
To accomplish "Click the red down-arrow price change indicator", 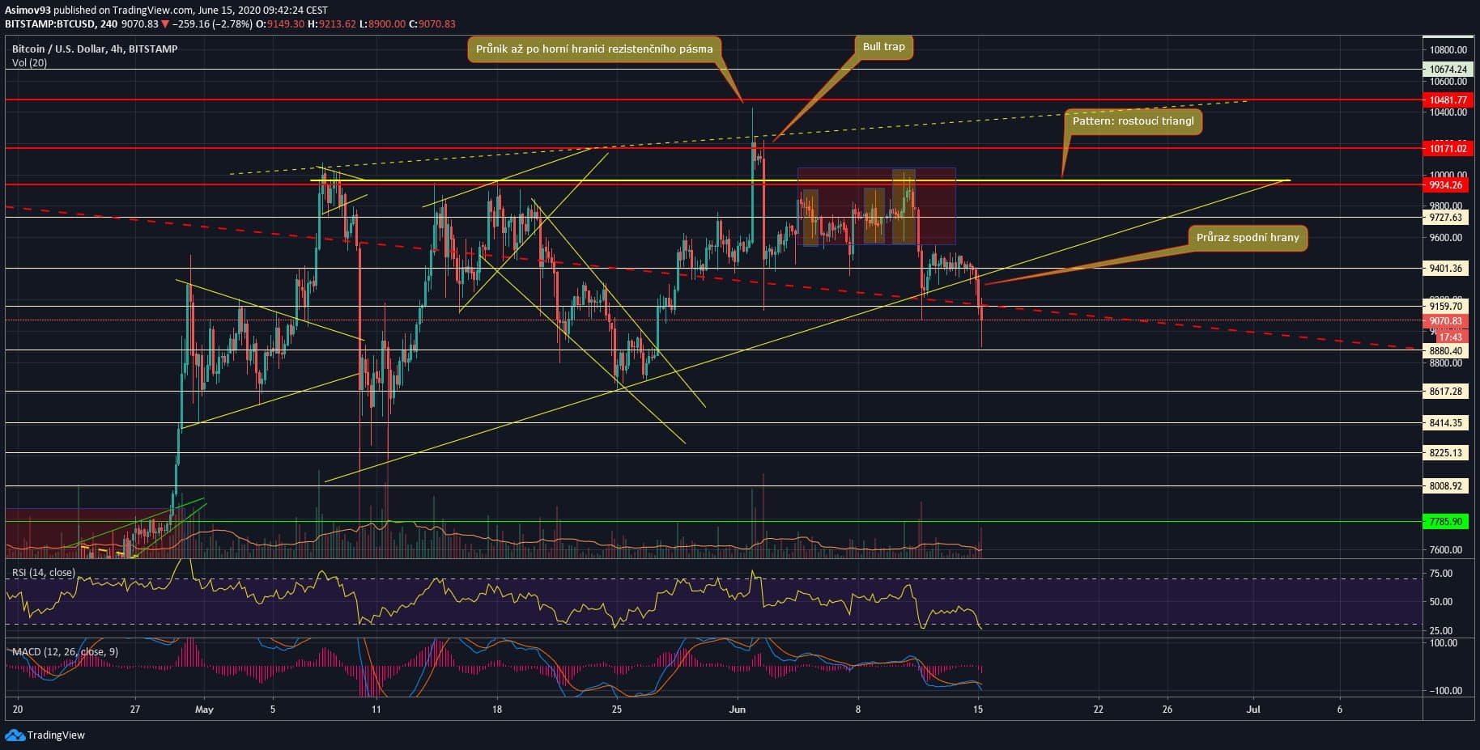I will (x=165, y=24).
